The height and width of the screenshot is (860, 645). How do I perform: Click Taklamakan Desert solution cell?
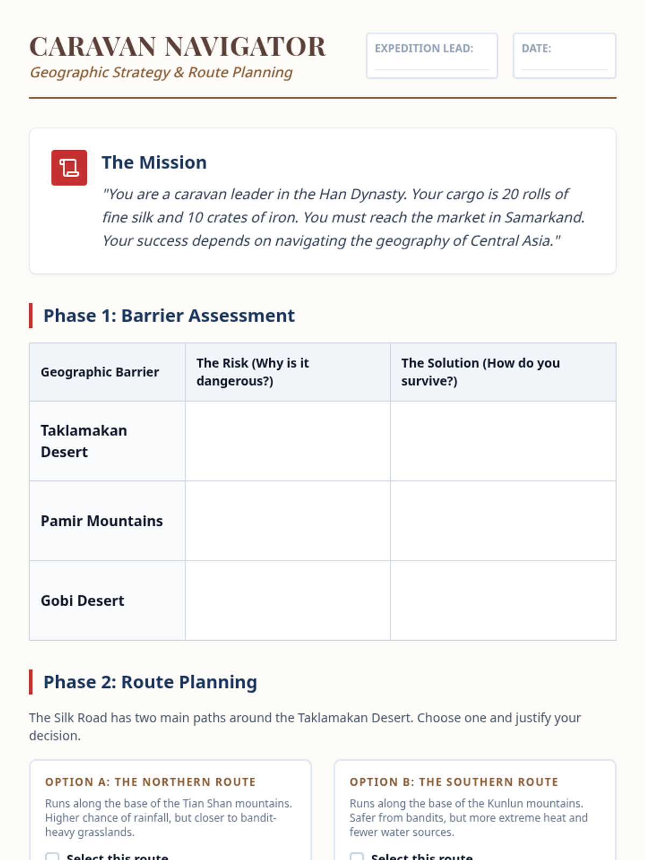[503, 441]
